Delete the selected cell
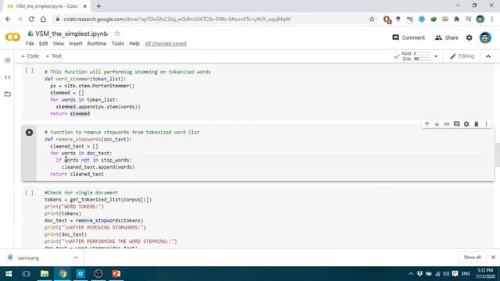This screenshot has width=500, height=281. pyautogui.click(x=477, y=124)
